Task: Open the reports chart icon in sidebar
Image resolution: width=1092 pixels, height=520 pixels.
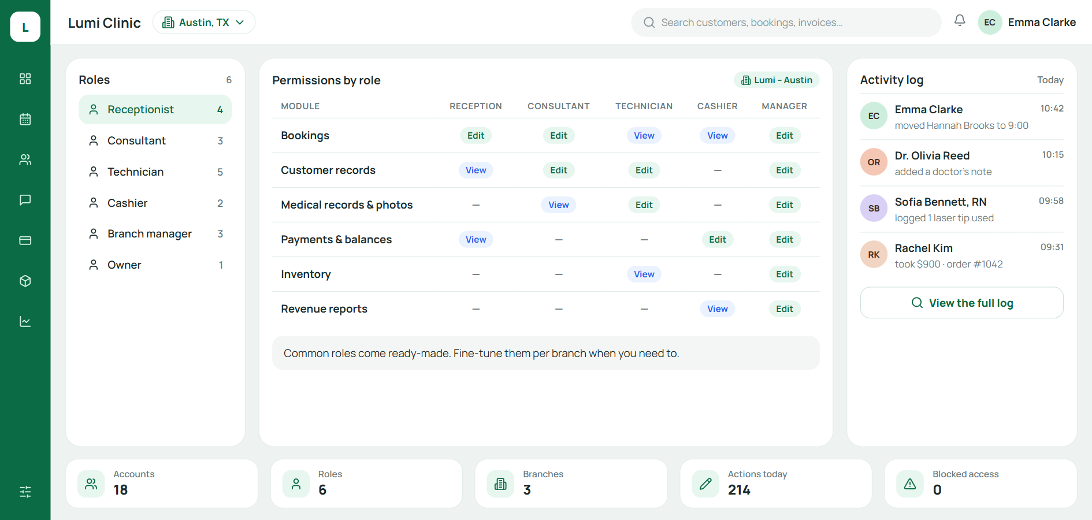Action: [x=25, y=321]
